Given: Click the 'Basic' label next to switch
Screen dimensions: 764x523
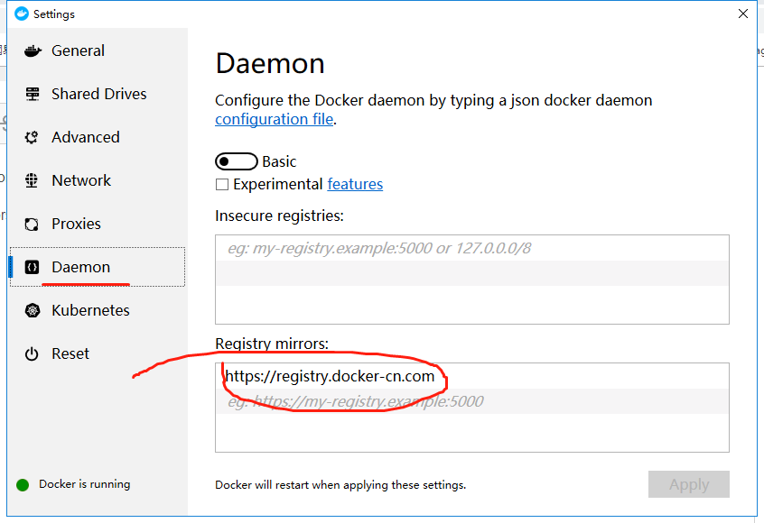Looking at the screenshot, I should 279,161.
